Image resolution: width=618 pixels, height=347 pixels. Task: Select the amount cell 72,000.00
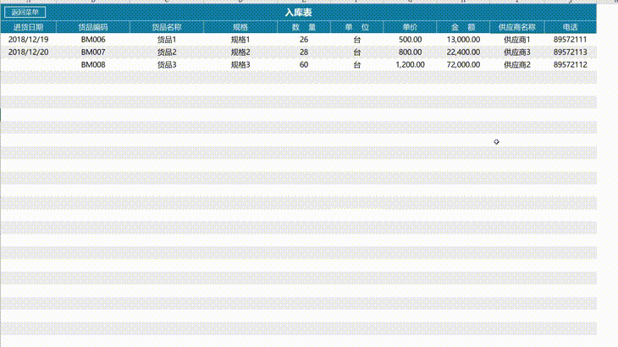[x=463, y=65]
